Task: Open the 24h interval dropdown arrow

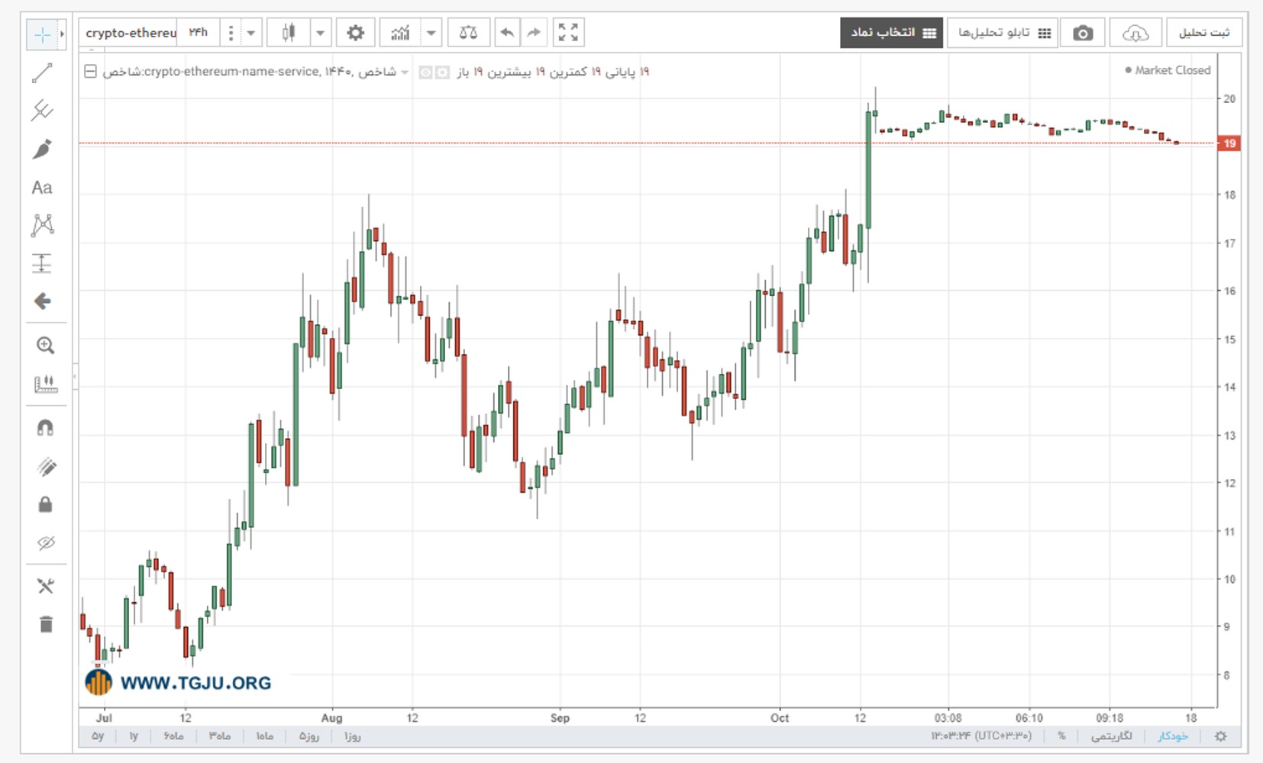Action: 250,33
